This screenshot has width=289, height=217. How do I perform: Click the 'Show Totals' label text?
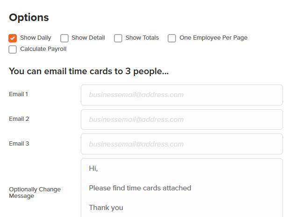(x=142, y=38)
